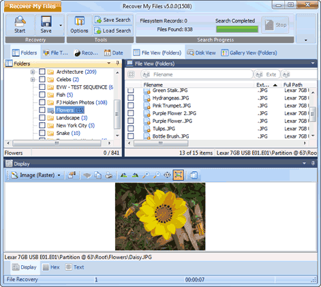
Task: Click the Load Search button
Action: tap(113, 31)
